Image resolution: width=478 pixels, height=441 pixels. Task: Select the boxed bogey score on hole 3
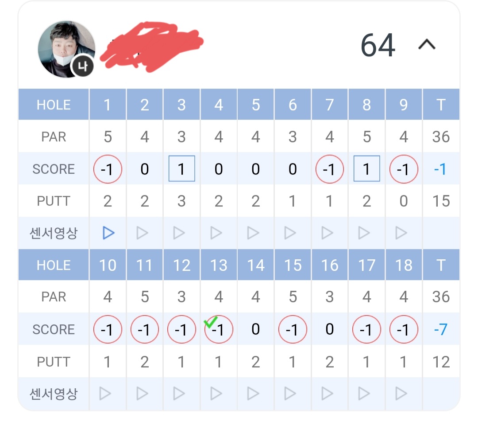point(181,169)
